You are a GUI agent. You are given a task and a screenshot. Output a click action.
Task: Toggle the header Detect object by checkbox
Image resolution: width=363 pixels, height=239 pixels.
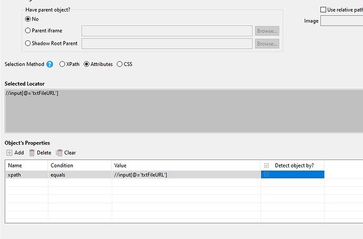[266, 166]
